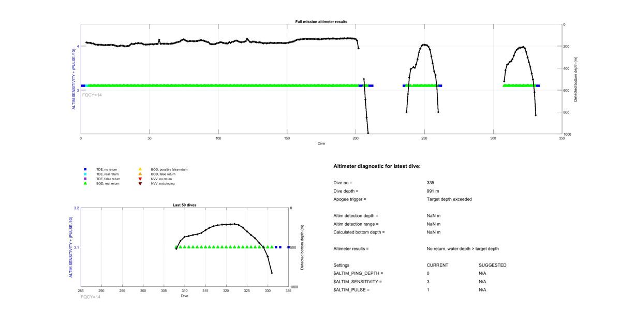Screen dimensions: 621x322
Task: Click x-axis tick '350' in full mission plot
Action: pos(562,138)
